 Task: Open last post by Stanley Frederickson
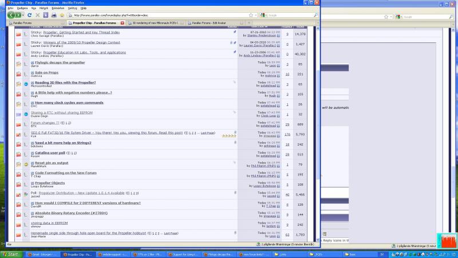pos(278,36)
